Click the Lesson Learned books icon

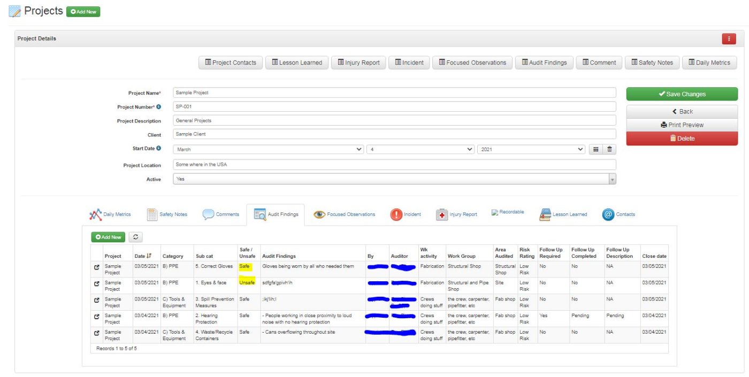(x=545, y=214)
